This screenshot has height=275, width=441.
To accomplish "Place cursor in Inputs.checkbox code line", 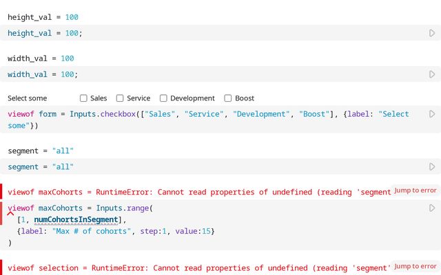I will (x=207, y=114).
